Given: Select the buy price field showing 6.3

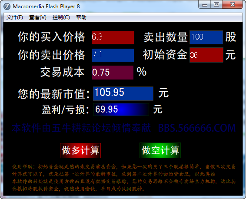Looking at the screenshot, I should click(113, 37).
